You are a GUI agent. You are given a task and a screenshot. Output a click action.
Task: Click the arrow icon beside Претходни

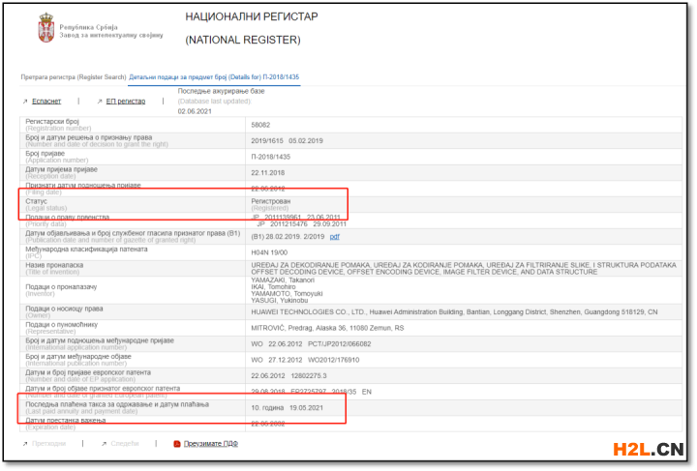click(25, 444)
